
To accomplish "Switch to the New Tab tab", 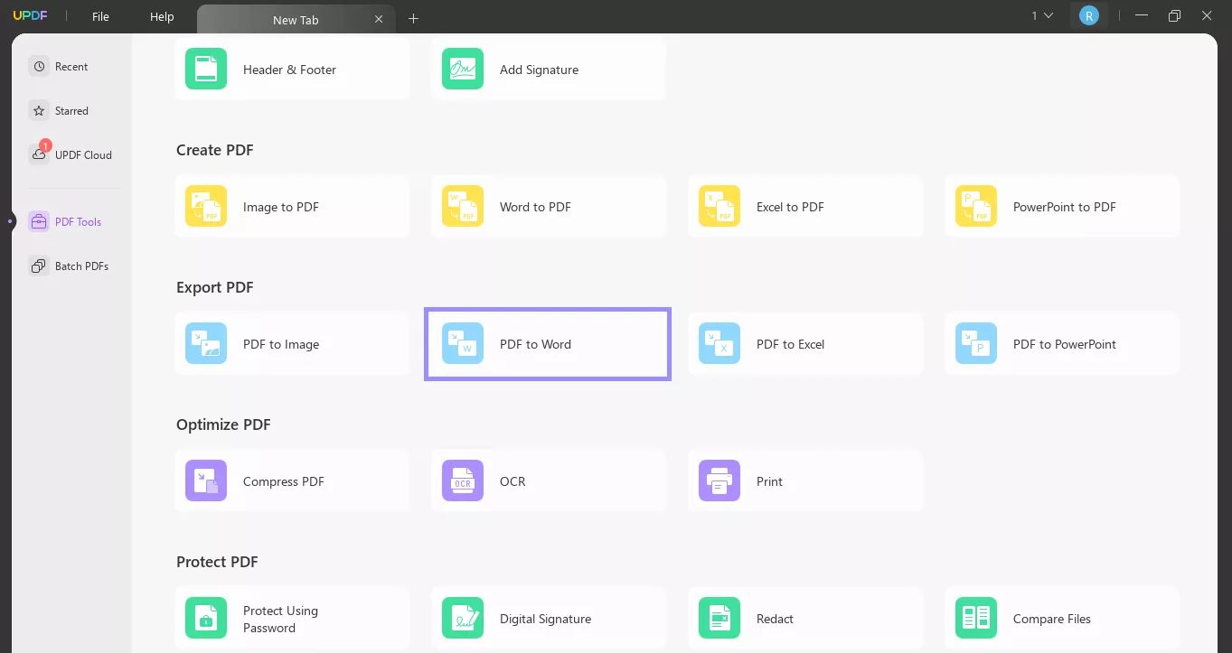I will [296, 19].
